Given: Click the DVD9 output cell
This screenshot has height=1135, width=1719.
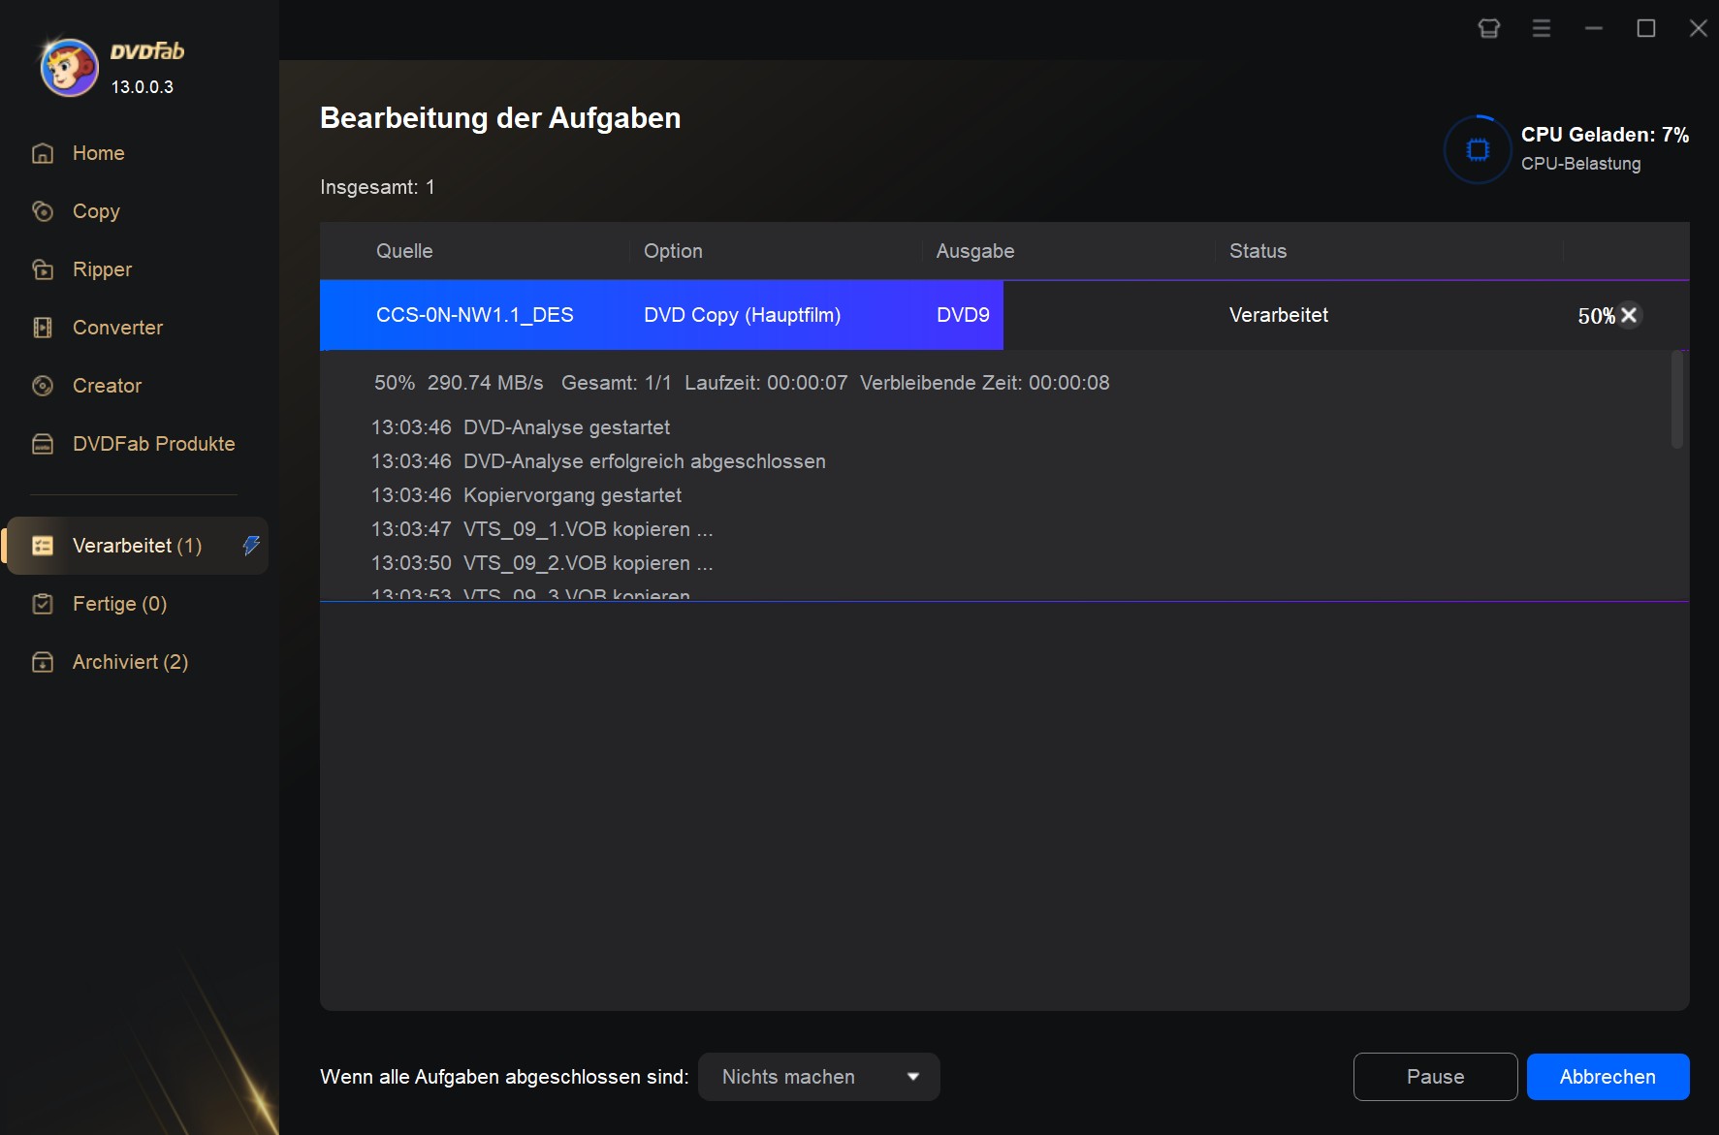Looking at the screenshot, I should (x=963, y=315).
